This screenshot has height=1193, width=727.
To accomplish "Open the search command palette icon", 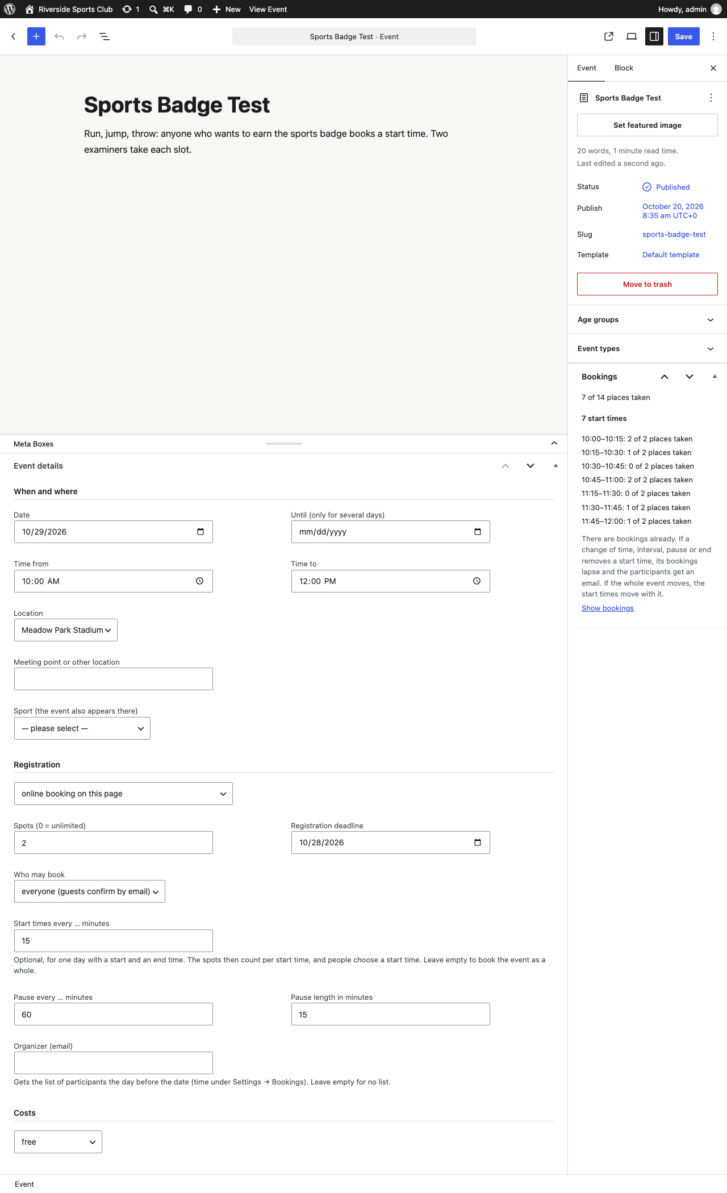I will point(153,9).
